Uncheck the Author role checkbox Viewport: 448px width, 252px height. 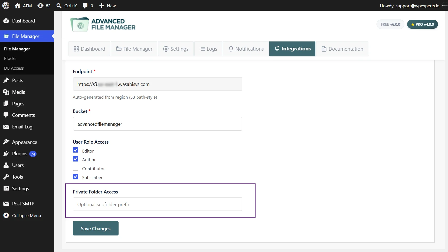tap(76, 159)
